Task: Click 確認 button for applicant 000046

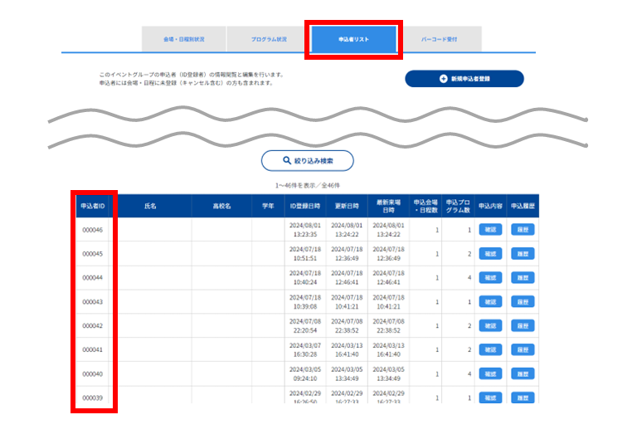Action: tap(490, 229)
